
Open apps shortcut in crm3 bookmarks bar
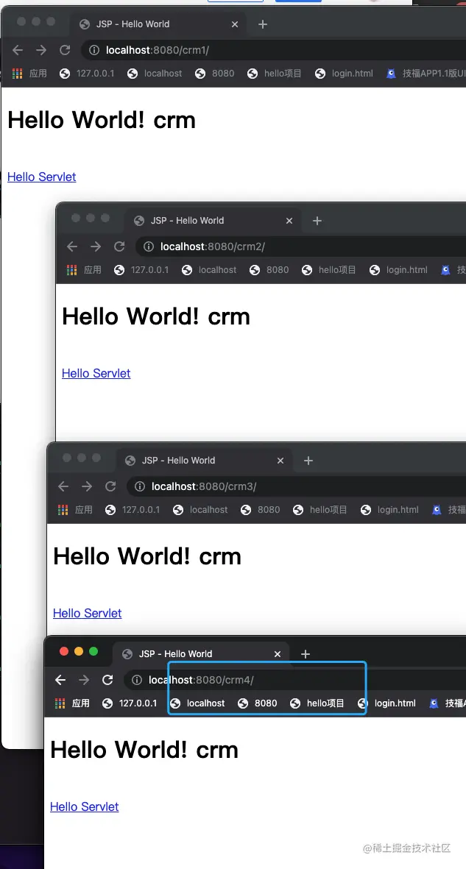tap(75, 510)
